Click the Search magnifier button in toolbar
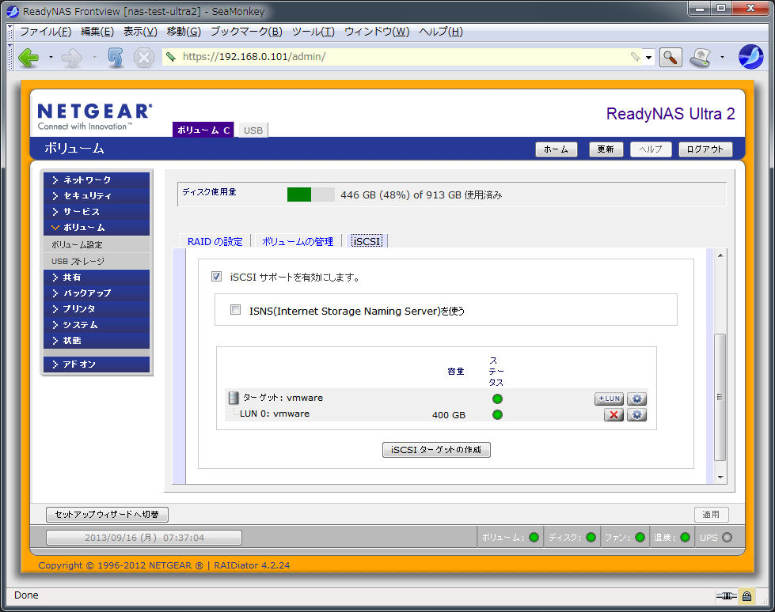The image size is (775, 612). click(x=671, y=57)
